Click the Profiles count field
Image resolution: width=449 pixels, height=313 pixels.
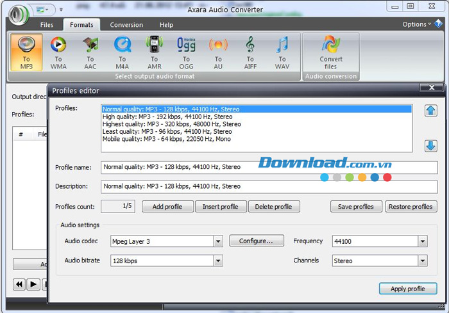118,206
